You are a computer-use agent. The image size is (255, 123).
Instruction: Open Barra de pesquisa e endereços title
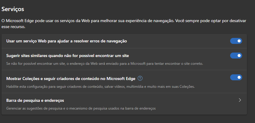click(35, 100)
